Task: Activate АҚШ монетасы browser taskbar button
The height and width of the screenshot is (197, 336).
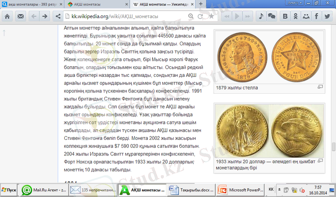Action: pos(142,190)
